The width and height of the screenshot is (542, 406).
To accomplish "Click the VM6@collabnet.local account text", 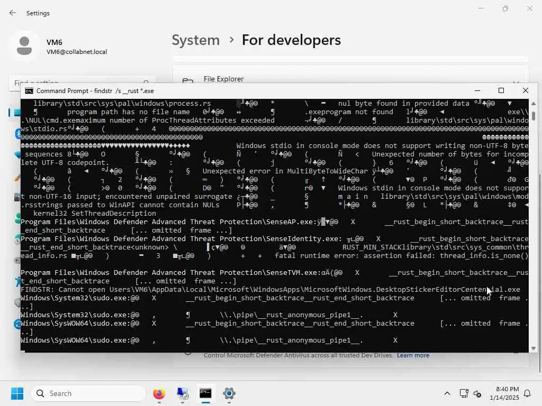I will tap(77, 52).
